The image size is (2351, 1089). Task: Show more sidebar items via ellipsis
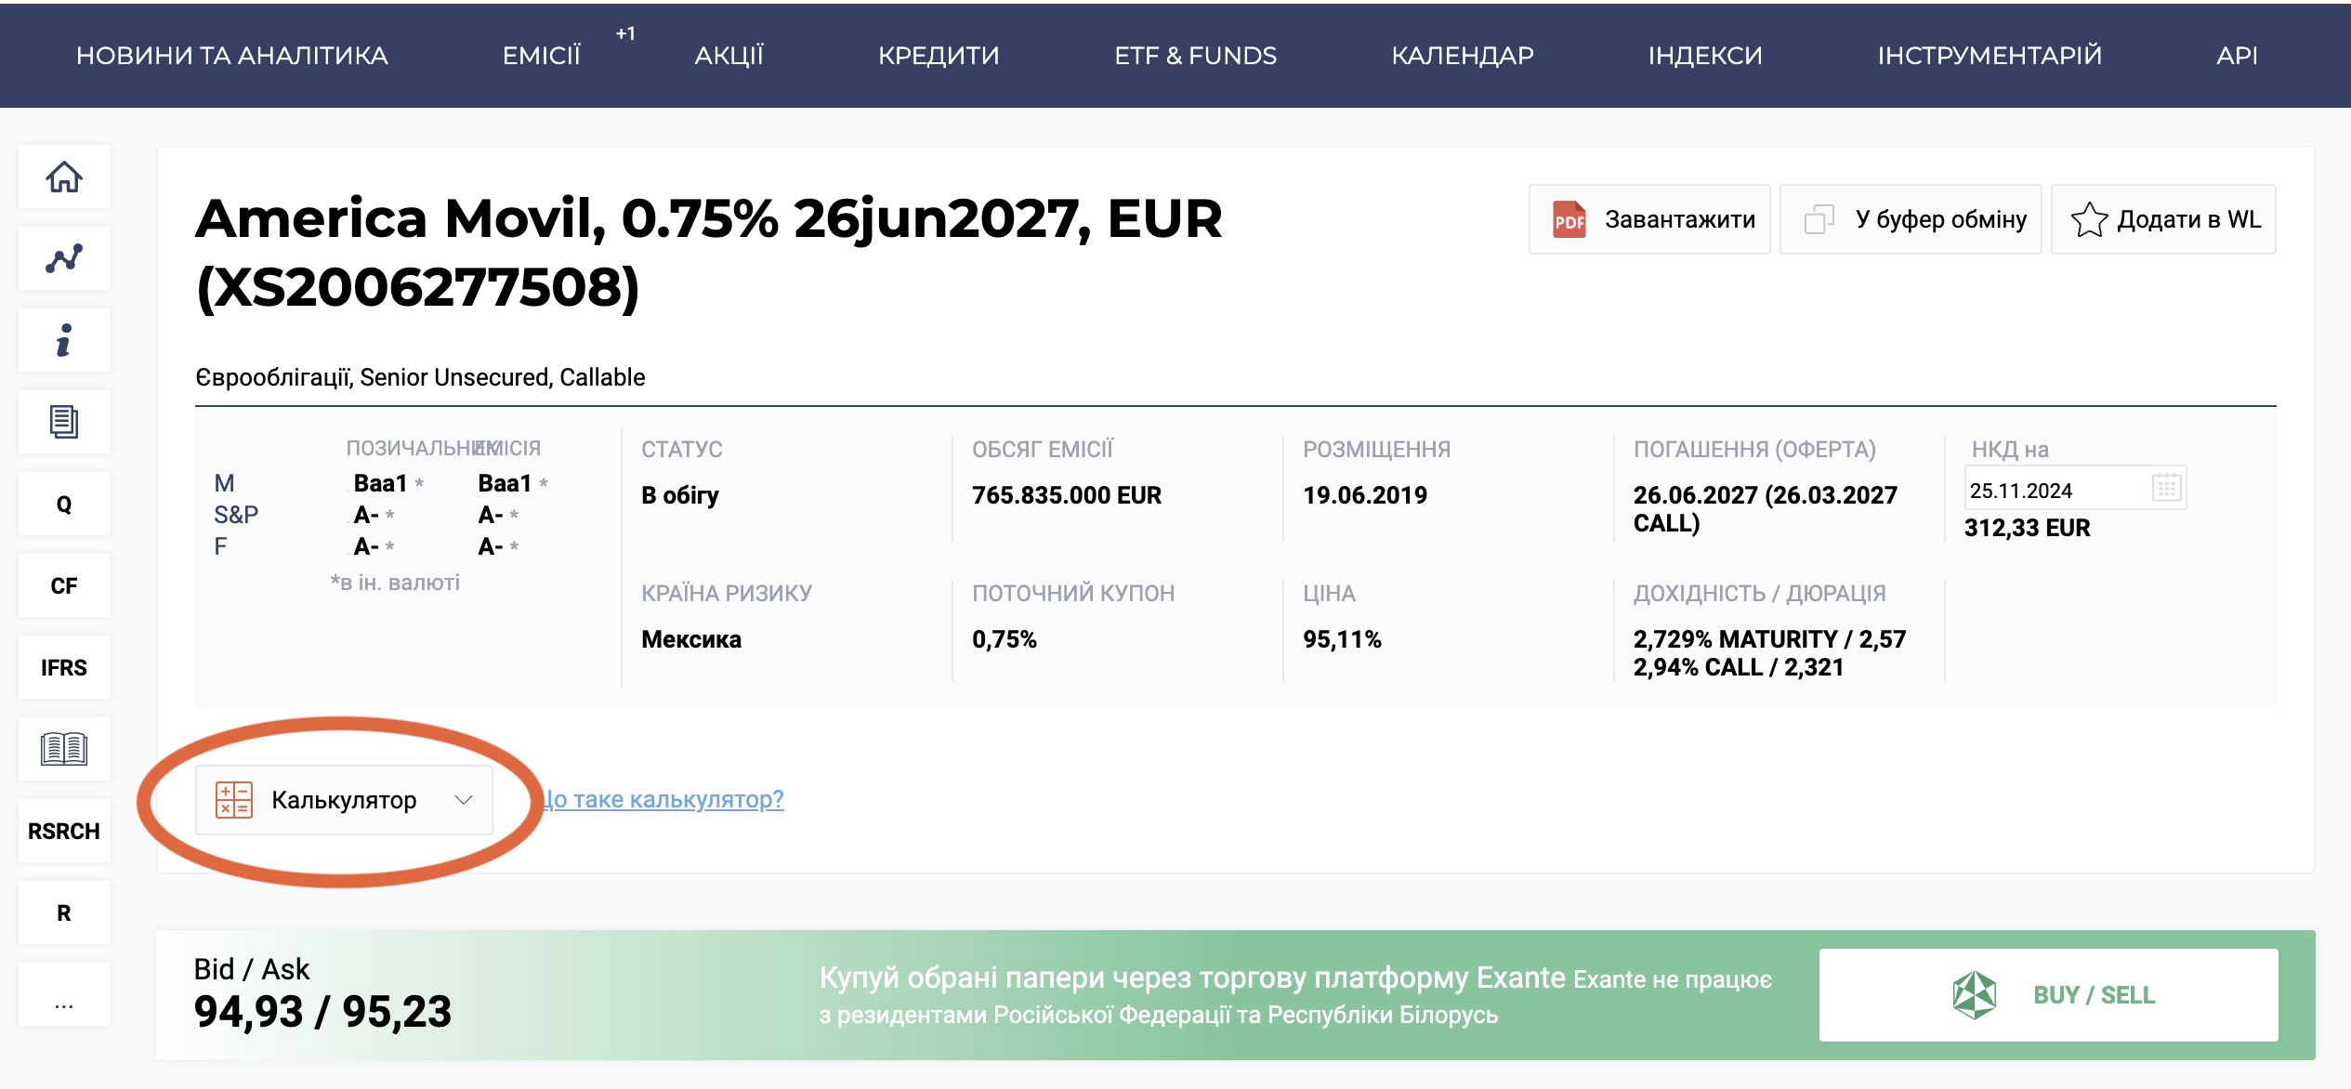coord(64,994)
